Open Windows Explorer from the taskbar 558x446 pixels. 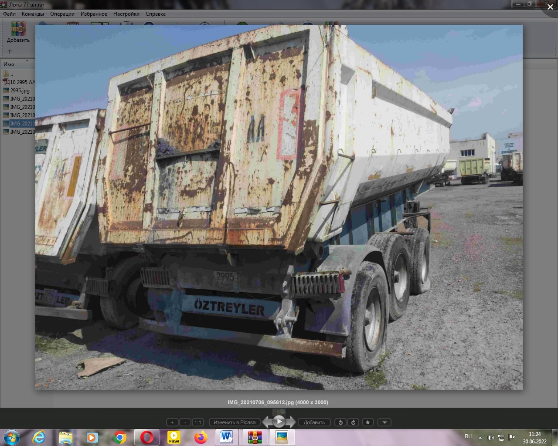(65, 437)
